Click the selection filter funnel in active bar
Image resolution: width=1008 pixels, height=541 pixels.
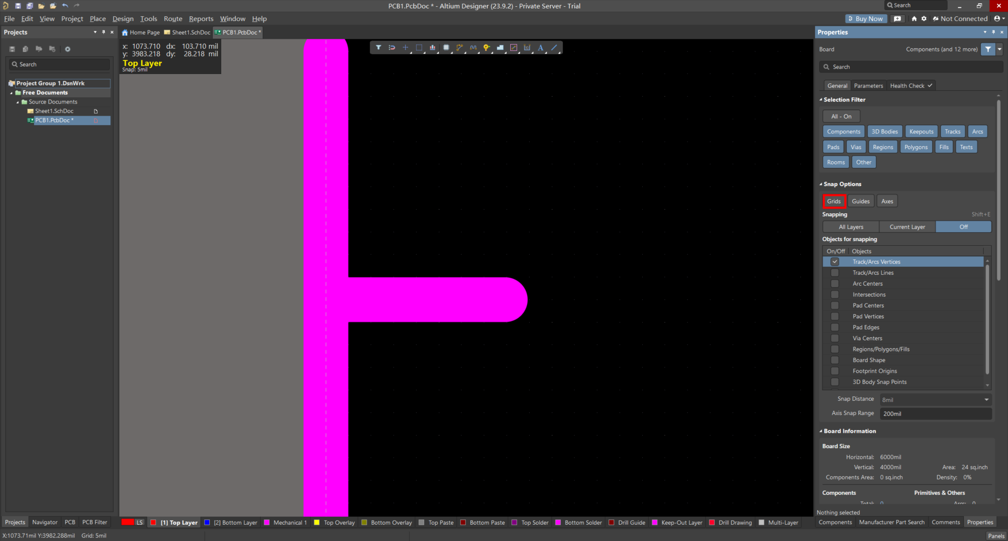(378, 48)
